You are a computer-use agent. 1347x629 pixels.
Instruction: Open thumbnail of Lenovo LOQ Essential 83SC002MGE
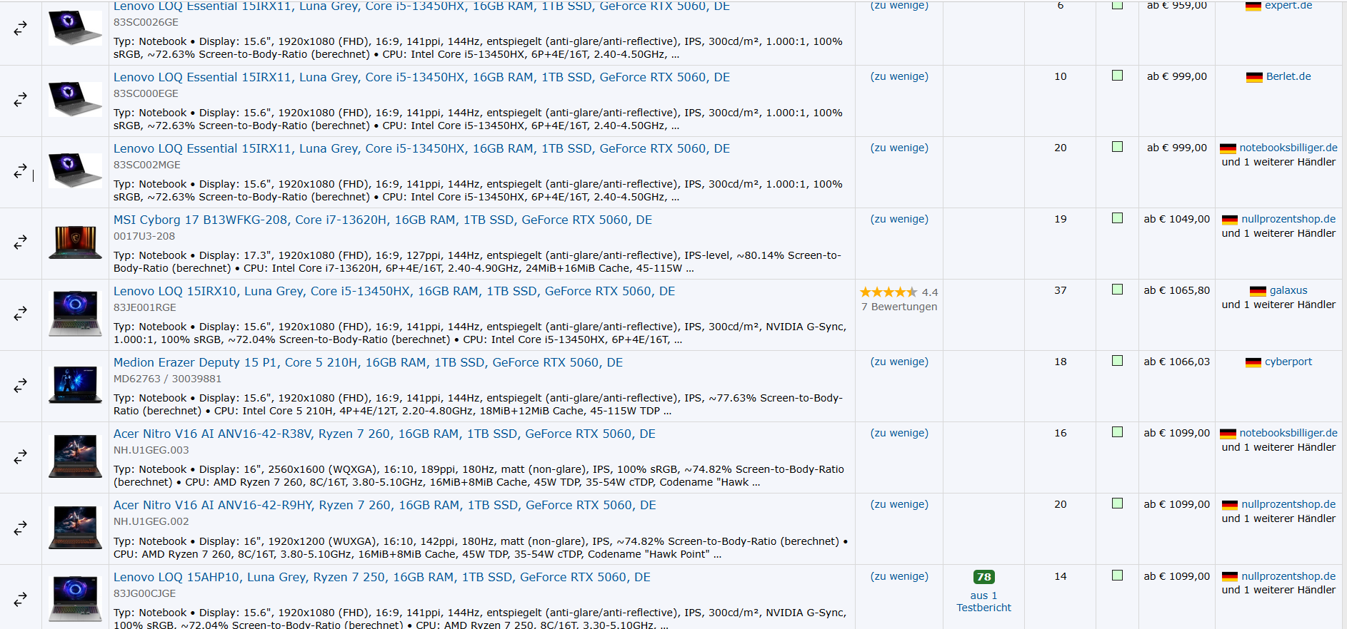75,171
